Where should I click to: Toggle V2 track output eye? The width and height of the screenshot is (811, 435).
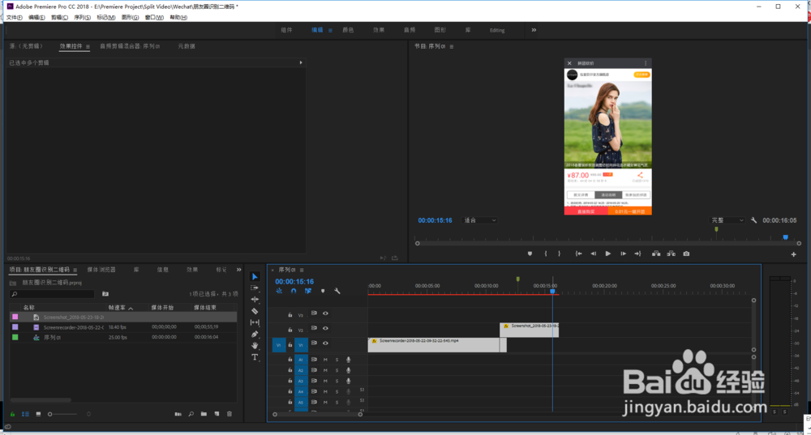point(325,328)
